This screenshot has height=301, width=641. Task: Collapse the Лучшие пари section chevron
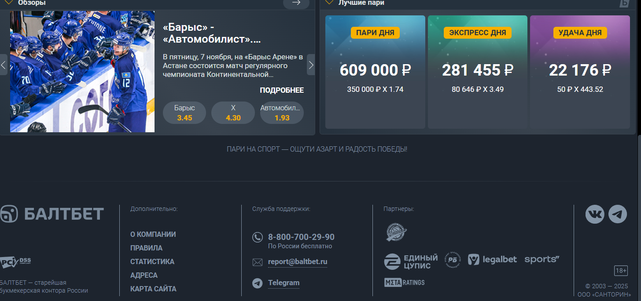pyautogui.click(x=328, y=3)
